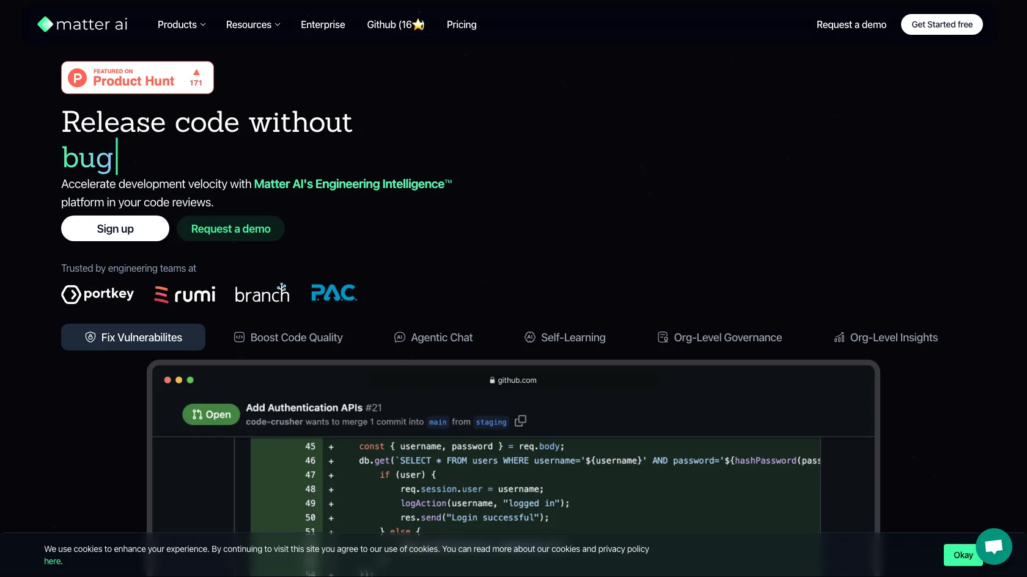
Task: Open the Github nav link
Action: pyautogui.click(x=396, y=24)
